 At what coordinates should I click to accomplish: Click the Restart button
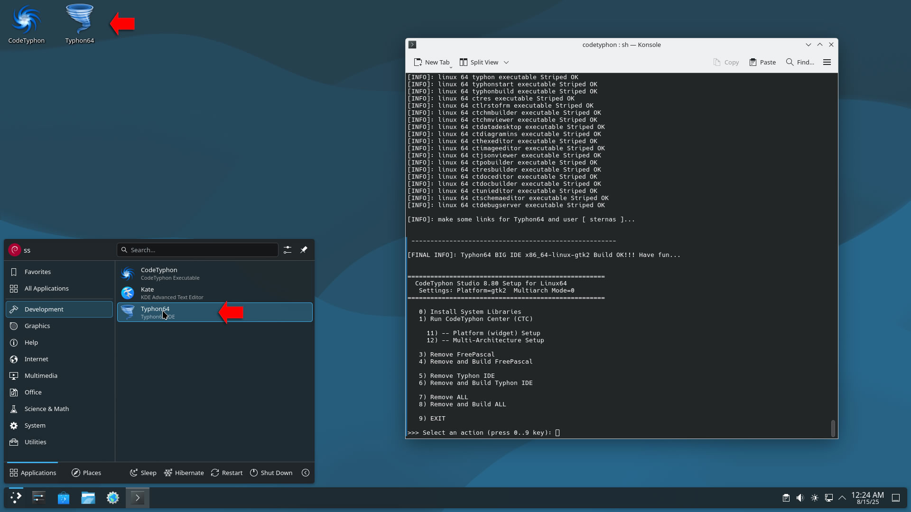click(x=227, y=473)
